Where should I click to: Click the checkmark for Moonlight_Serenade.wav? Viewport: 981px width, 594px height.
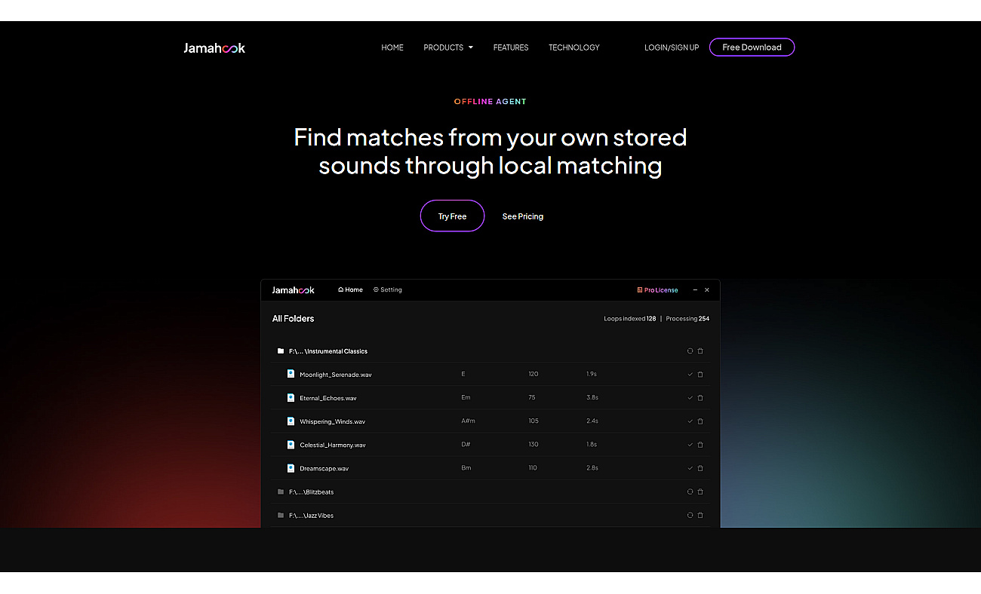[x=690, y=375]
